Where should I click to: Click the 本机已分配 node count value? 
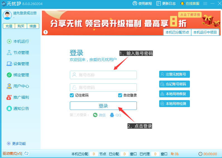[94, 154]
